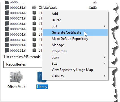Choose View Repository Usage Map
Viewport: 120px width, 102px height.
75,70
